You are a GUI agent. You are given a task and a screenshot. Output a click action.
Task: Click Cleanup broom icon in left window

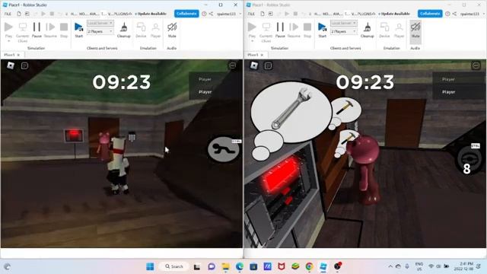coord(123,30)
